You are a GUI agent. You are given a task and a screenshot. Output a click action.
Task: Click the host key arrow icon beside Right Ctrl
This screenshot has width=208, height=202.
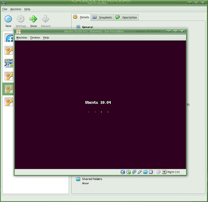pyautogui.click(x=164, y=172)
